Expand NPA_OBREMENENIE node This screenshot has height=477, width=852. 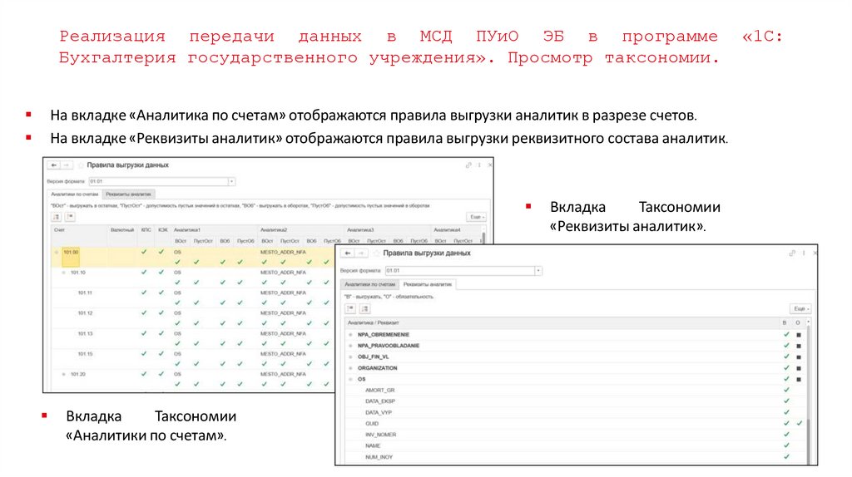click(350, 335)
